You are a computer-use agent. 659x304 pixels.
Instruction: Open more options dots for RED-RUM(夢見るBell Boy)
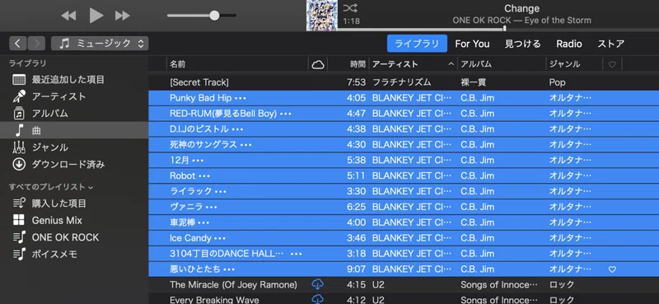pyautogui.click(x=286, y=114)
